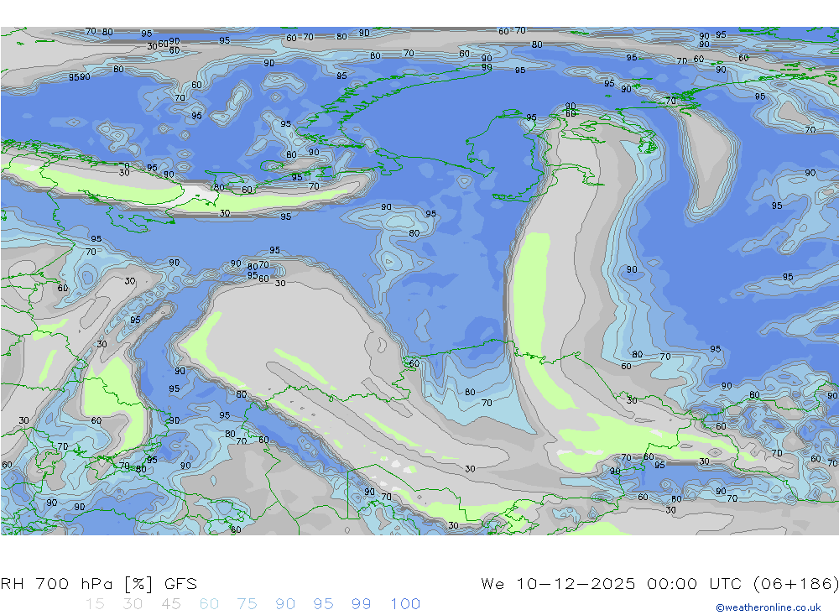Click the legend scale value 45
This screenshot has height=615, width=839.
(170, 604)
